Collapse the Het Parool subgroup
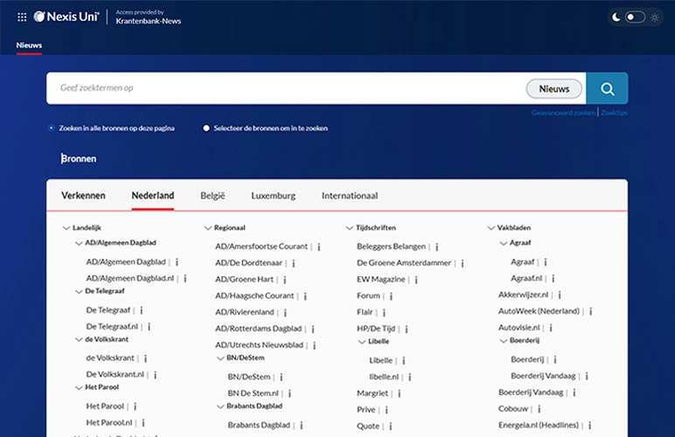 [x=79, y=387]
